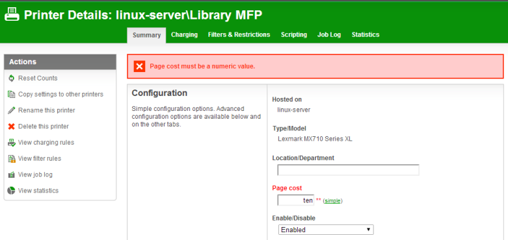The image size is (508, 240).
Task: Click the View charging rules printer icon
Action: coord(11,143)
